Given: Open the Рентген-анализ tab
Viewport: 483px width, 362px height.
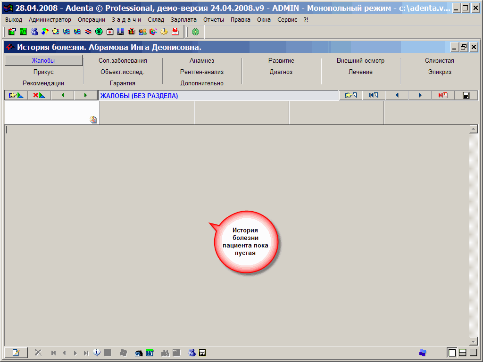Looking at the screenshot, I should tap(202, 72).
